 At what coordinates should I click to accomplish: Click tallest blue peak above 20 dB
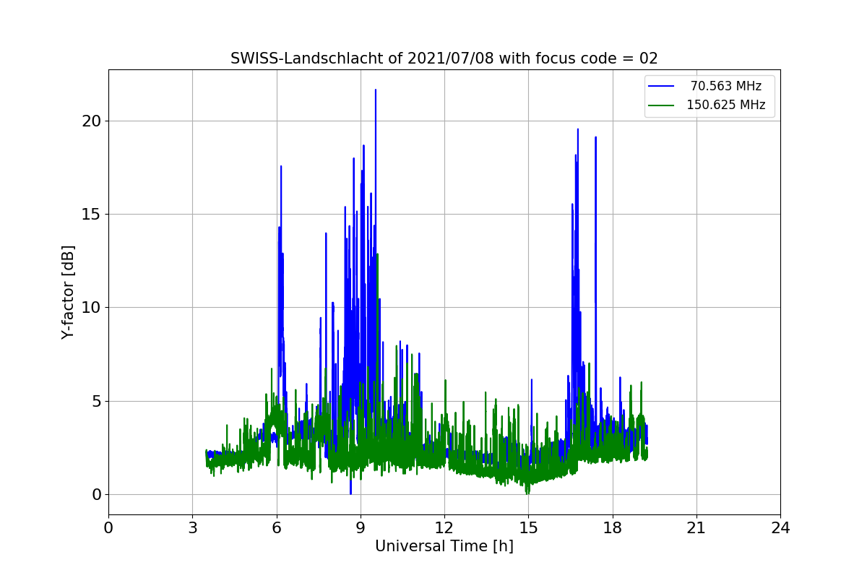(375, 92)
